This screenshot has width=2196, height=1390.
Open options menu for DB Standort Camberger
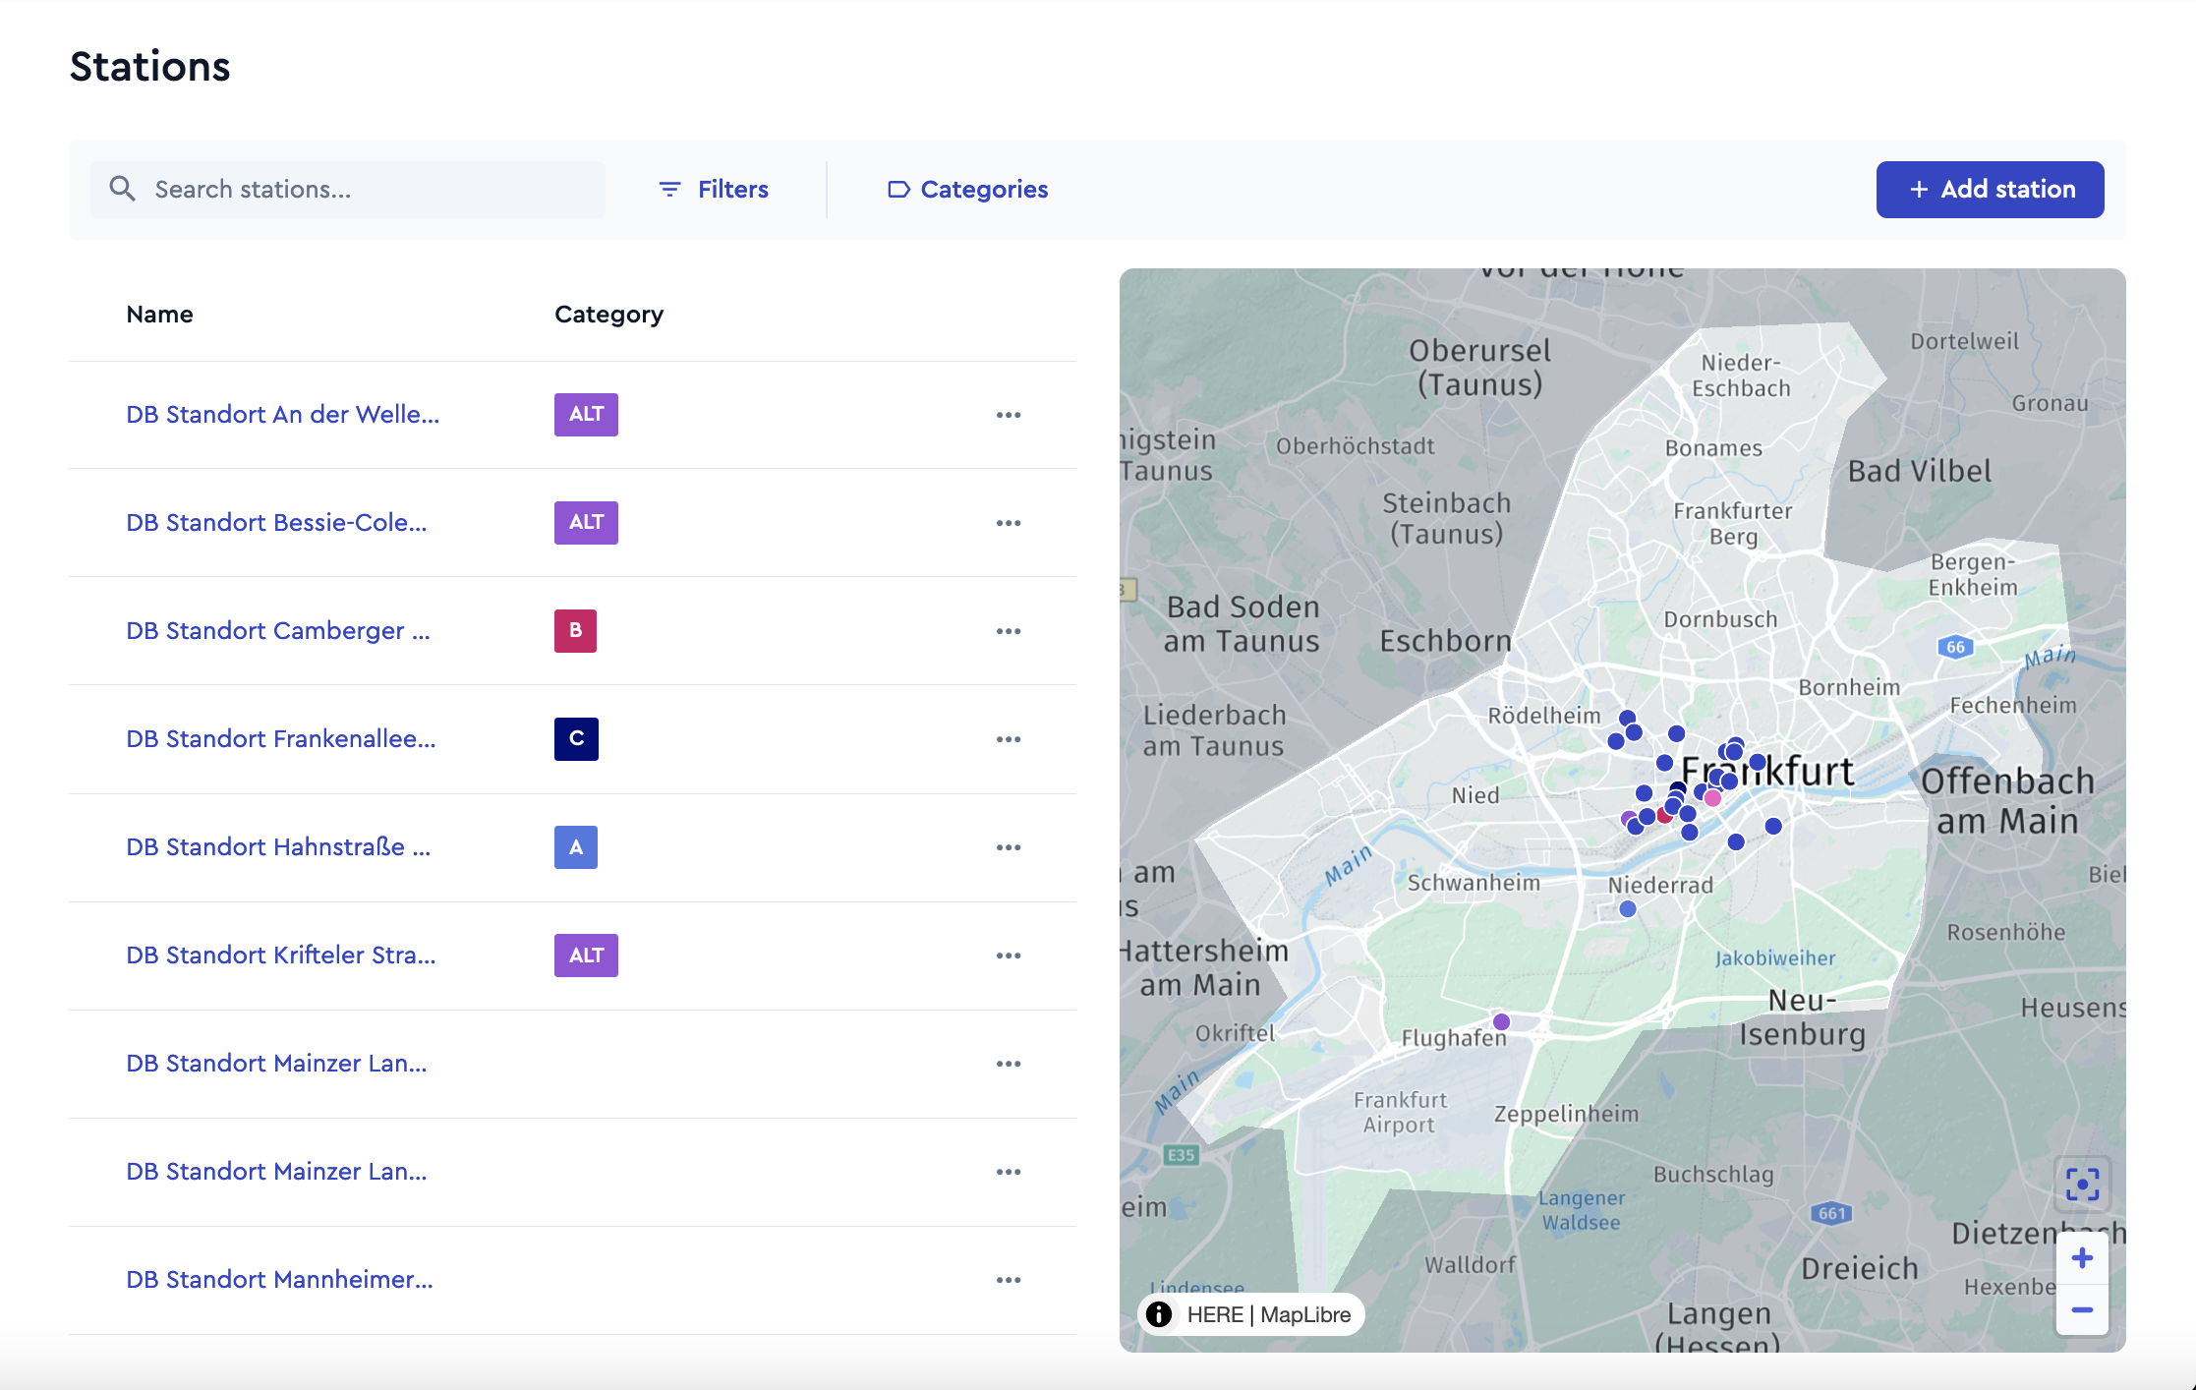click(1009, 631)
